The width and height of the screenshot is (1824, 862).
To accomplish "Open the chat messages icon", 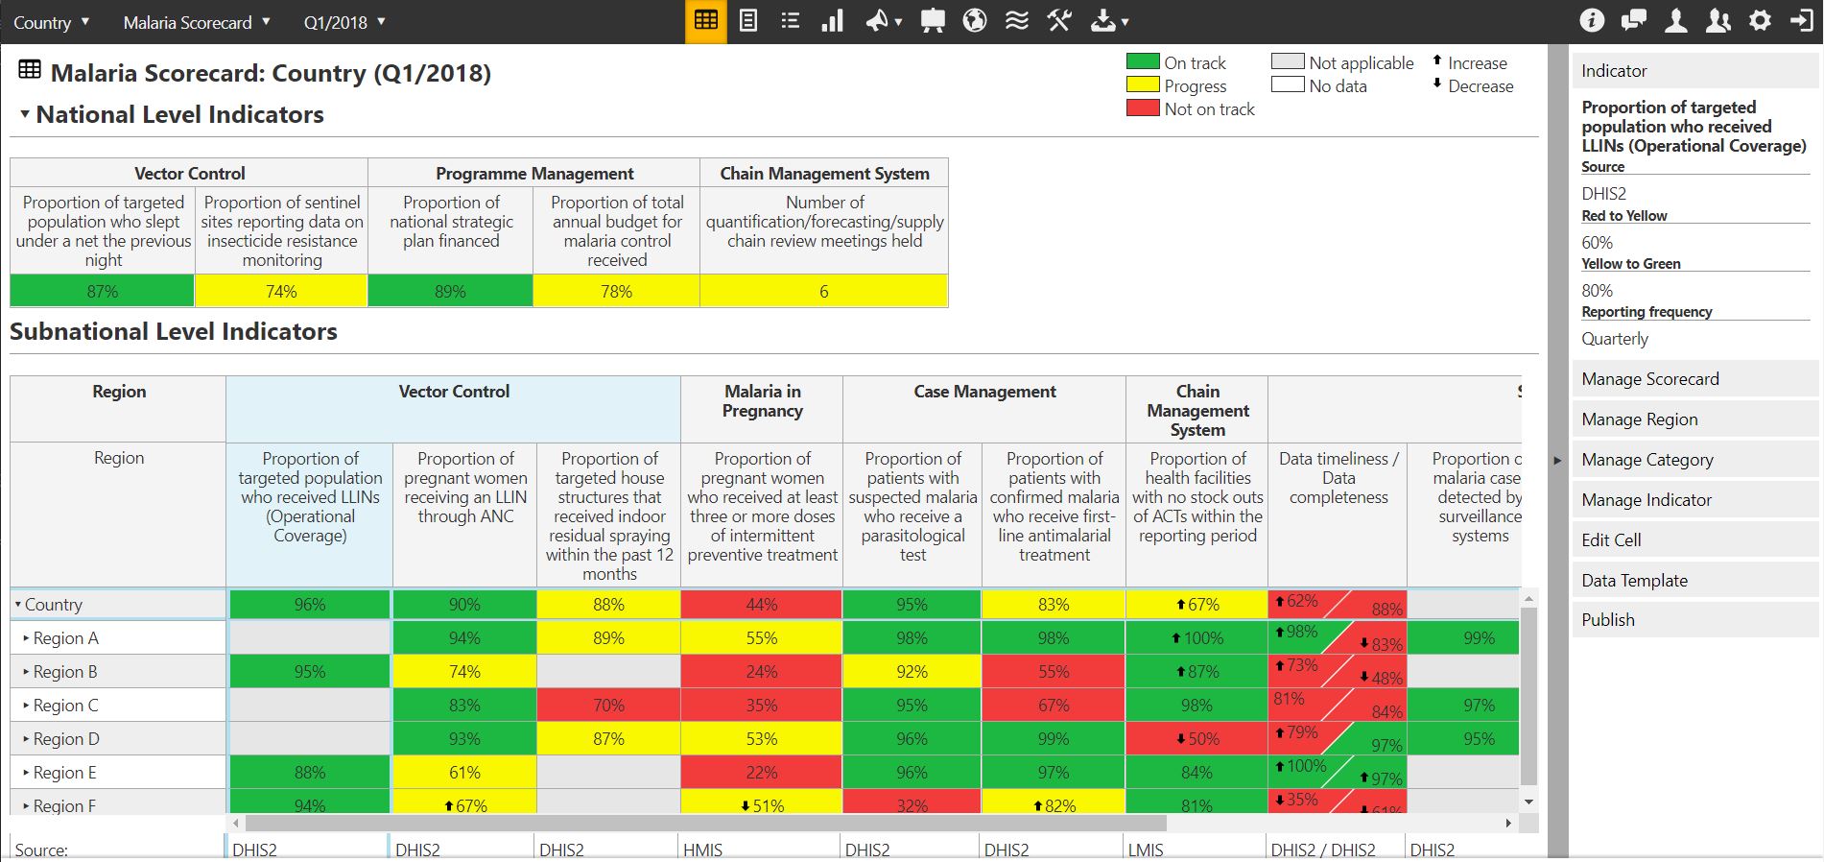I will 1633,21.
